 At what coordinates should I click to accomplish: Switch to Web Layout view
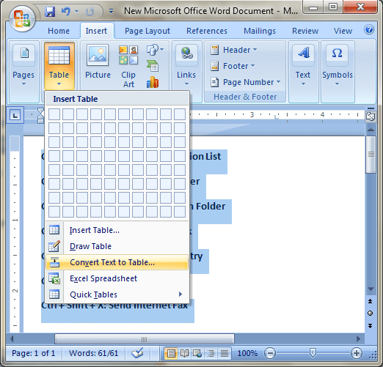(x=197, y=353)
